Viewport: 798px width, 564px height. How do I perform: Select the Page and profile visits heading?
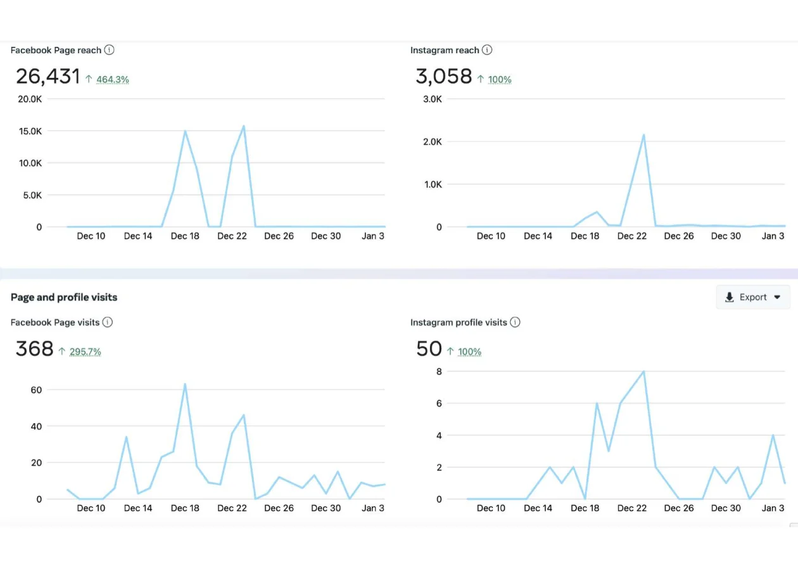(x=63, y=297)
